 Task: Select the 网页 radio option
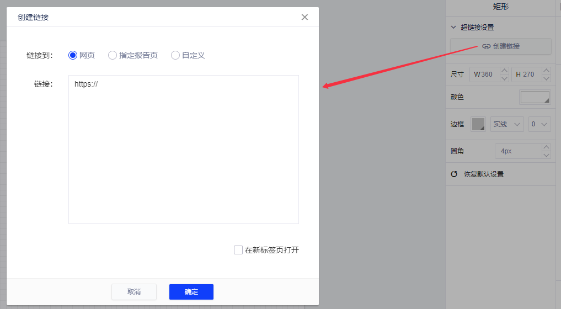pyautogui.click(x=72, y=55)
